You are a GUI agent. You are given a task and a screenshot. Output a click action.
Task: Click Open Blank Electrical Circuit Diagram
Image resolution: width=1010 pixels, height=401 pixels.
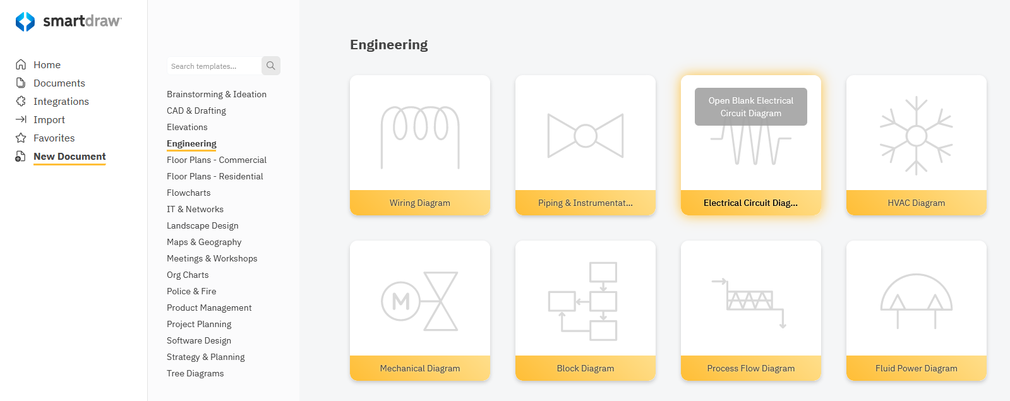pos(750,106)
